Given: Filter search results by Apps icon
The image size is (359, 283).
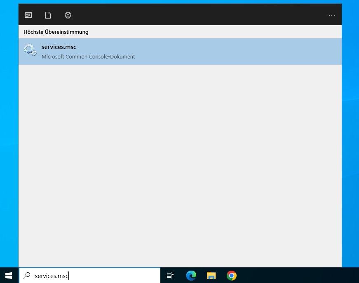Looking at the screenshot, I should [x=28, y=15].
